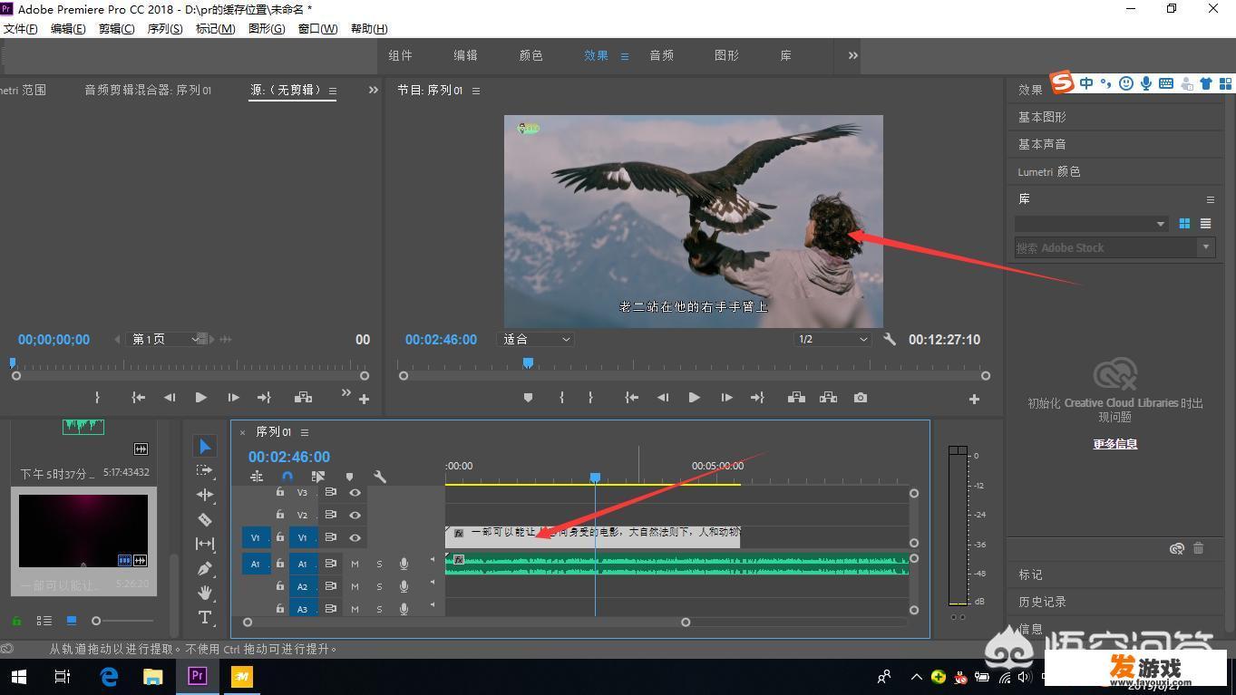Switch project panel to icon view
This screenshot has width=1236, height=695.
(72, 621)
